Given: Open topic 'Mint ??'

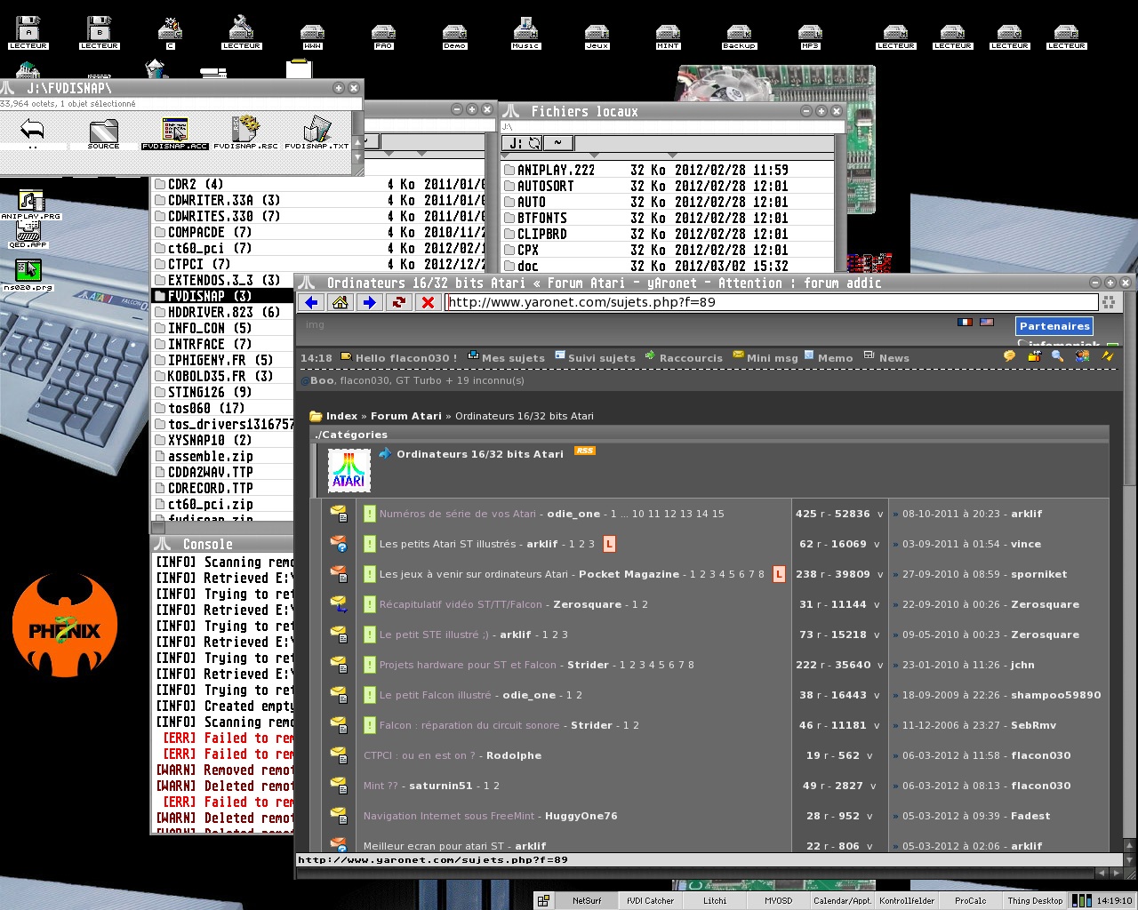Looking at the screenshot, I should [x=381, y=786].
